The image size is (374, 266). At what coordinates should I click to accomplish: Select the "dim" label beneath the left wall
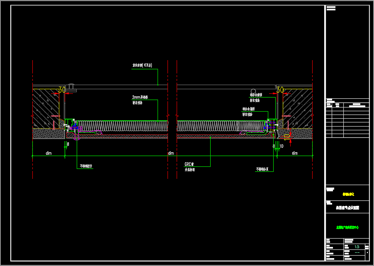coord(49,153)
